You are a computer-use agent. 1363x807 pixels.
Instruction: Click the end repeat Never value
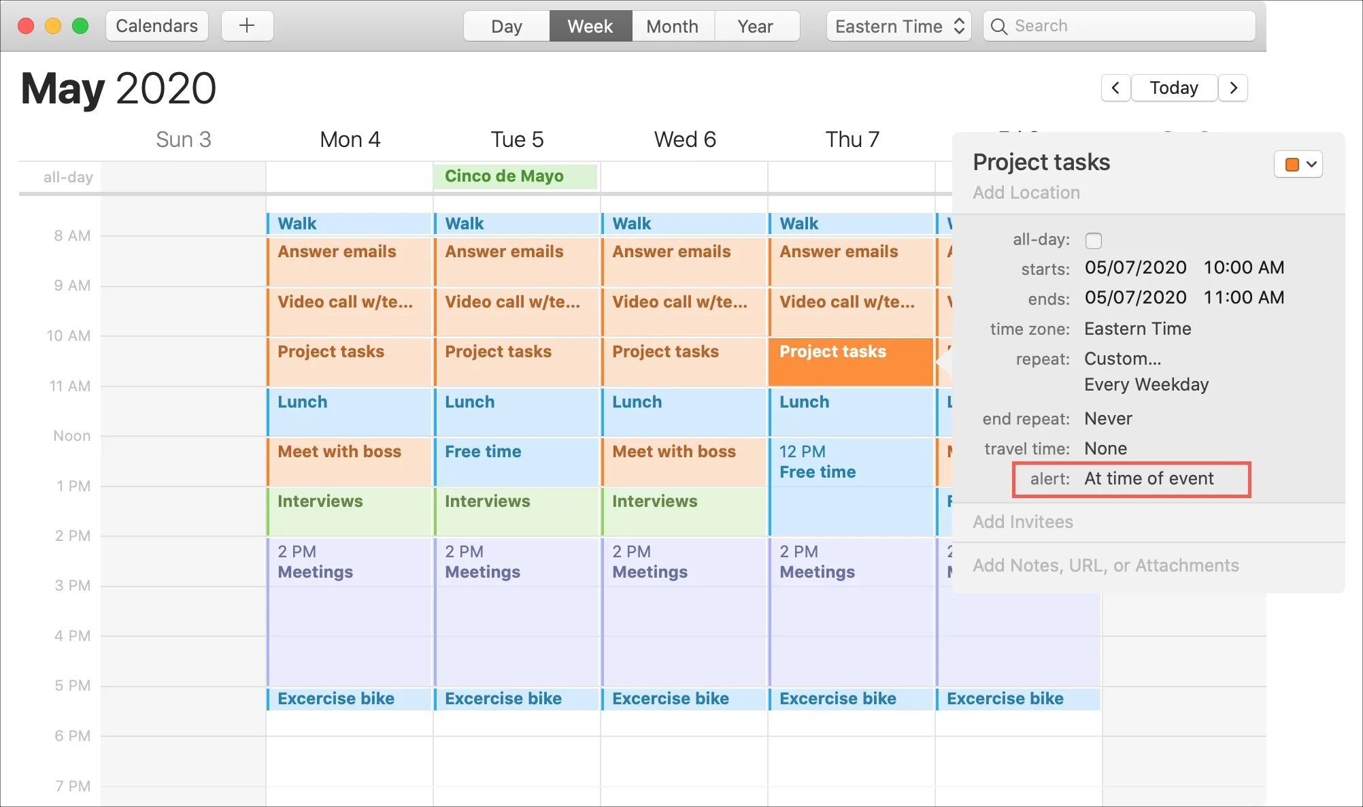pos(1108,418)
